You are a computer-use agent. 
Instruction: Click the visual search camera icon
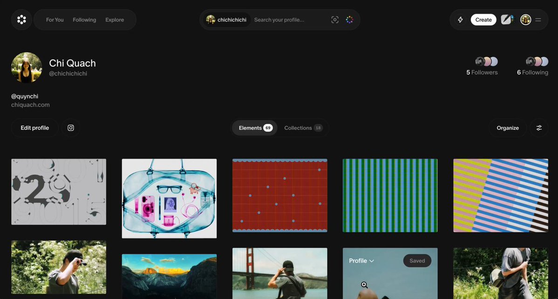(x=335, y=20)
